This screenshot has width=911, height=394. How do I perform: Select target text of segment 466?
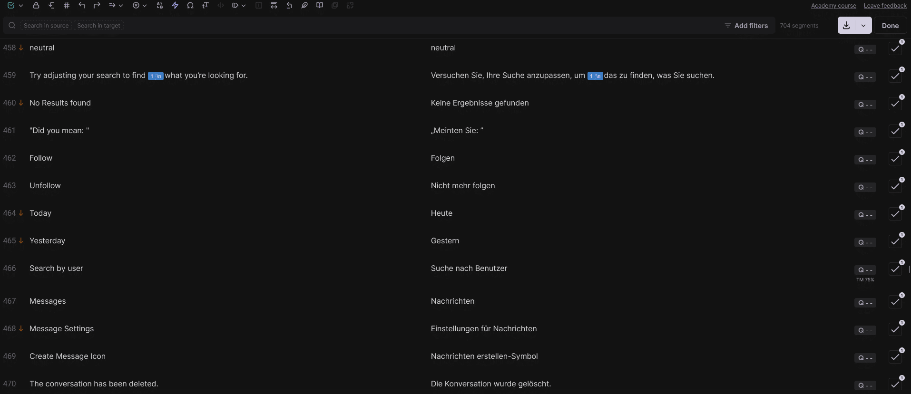pyautogui.click(x=469, y=269)
